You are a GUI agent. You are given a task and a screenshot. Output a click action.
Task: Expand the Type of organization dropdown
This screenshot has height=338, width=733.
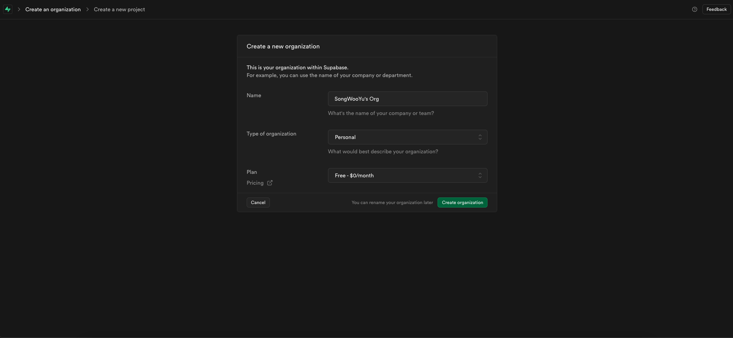(x=407, y=137)
